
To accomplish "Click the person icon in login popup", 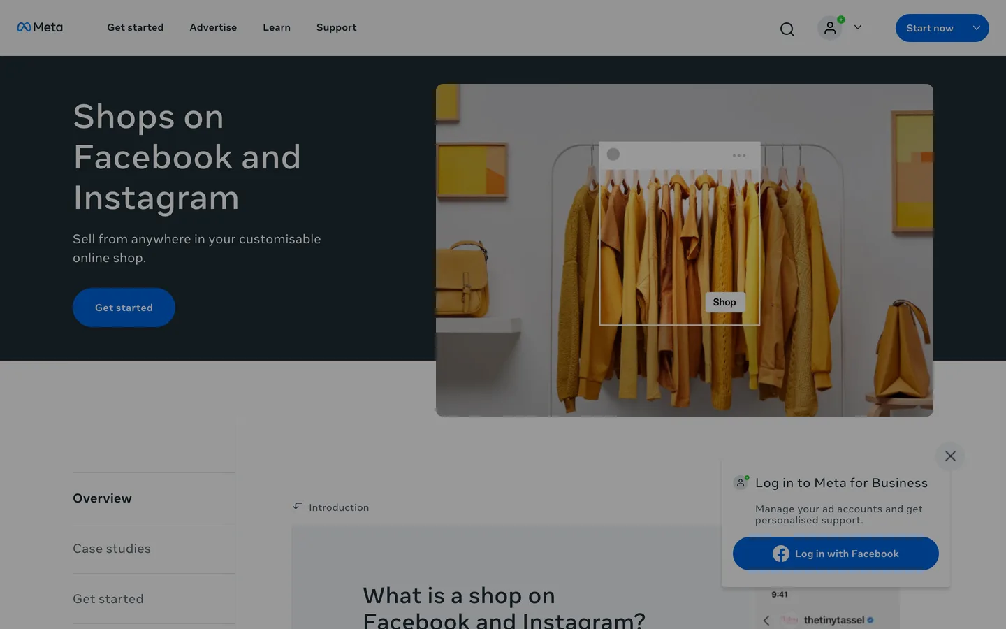I will [741, 482].
